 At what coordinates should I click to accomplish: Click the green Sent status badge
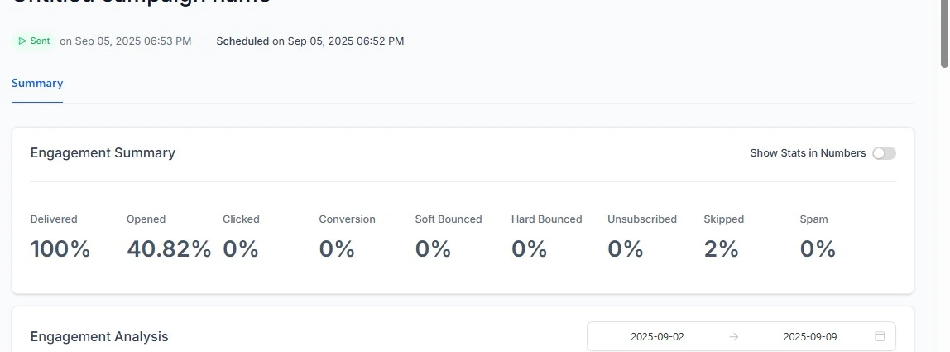(x=34, y=41)
